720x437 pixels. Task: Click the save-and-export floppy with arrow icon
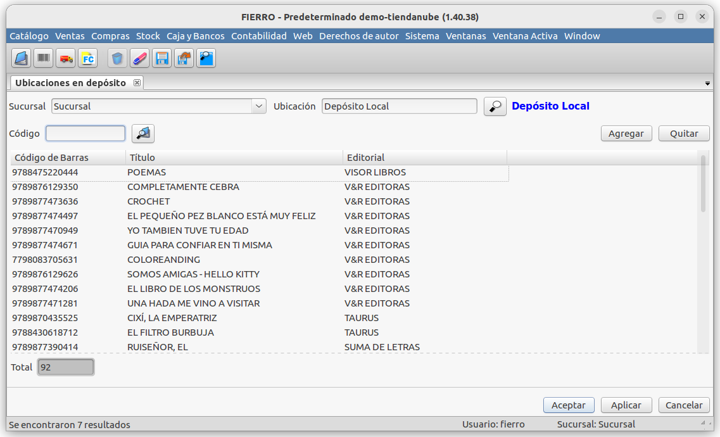coord(184,58)
